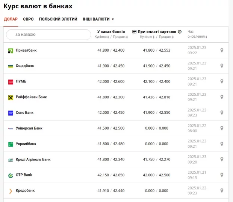Sort by Час оновлення column

(197, 37)
